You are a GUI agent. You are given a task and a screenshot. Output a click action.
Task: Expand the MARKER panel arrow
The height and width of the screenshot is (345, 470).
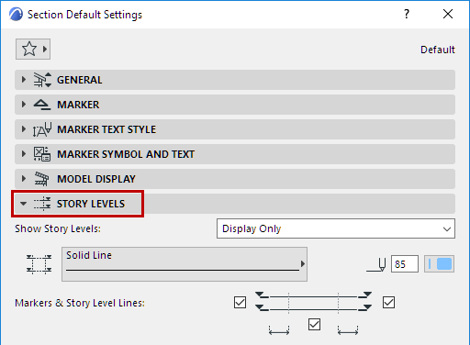click(24, 105)
